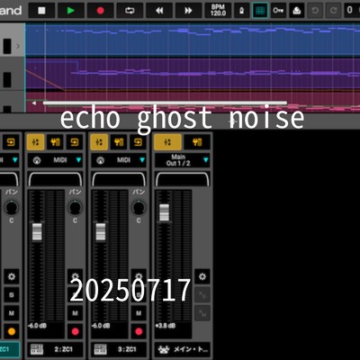Open the Main Out 1/2 output dropdown
Viewport: 360px width, 360px height.
(182, 160)
